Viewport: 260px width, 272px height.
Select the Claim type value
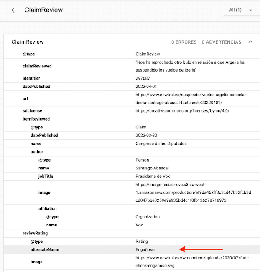click(x=141, y=127)
